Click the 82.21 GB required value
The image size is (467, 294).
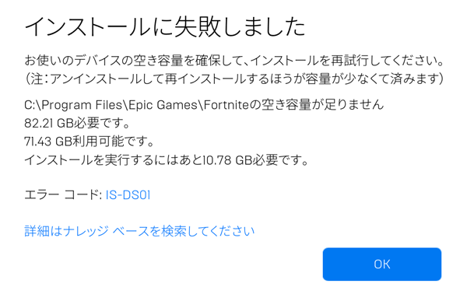pos(49,123)
